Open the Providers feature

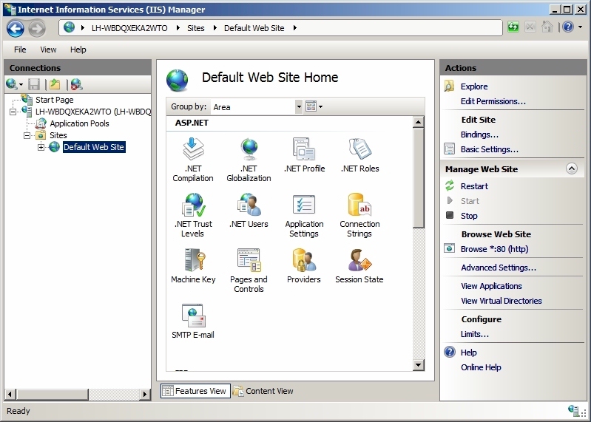pos(304,265)
